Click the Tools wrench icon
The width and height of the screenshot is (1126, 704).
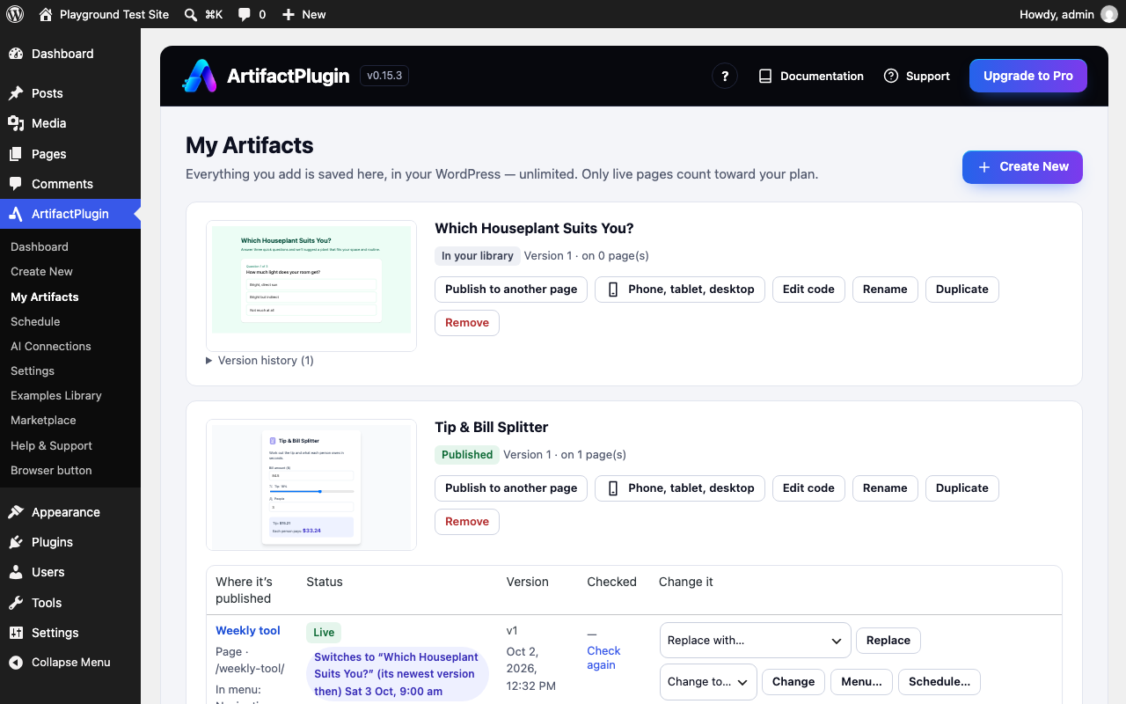tap(16, 603)
